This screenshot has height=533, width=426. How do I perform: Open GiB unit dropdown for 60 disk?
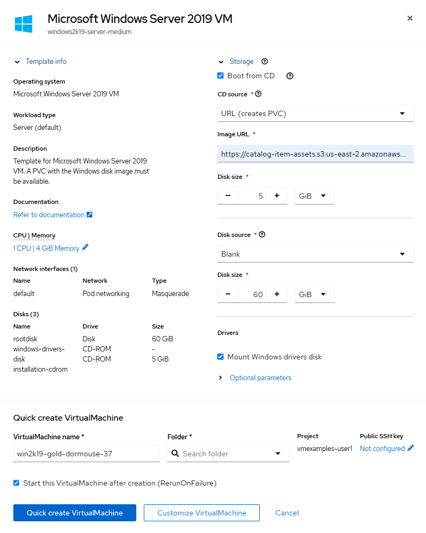click(315, 294)
